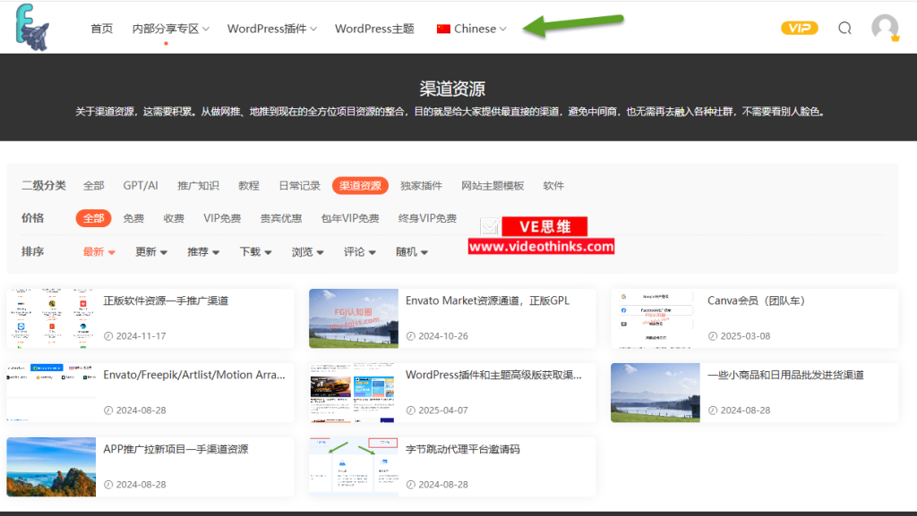Open the search magnifier icon
Screen dimensions: 917x516
pyautogui.click(x=844, y=28)
